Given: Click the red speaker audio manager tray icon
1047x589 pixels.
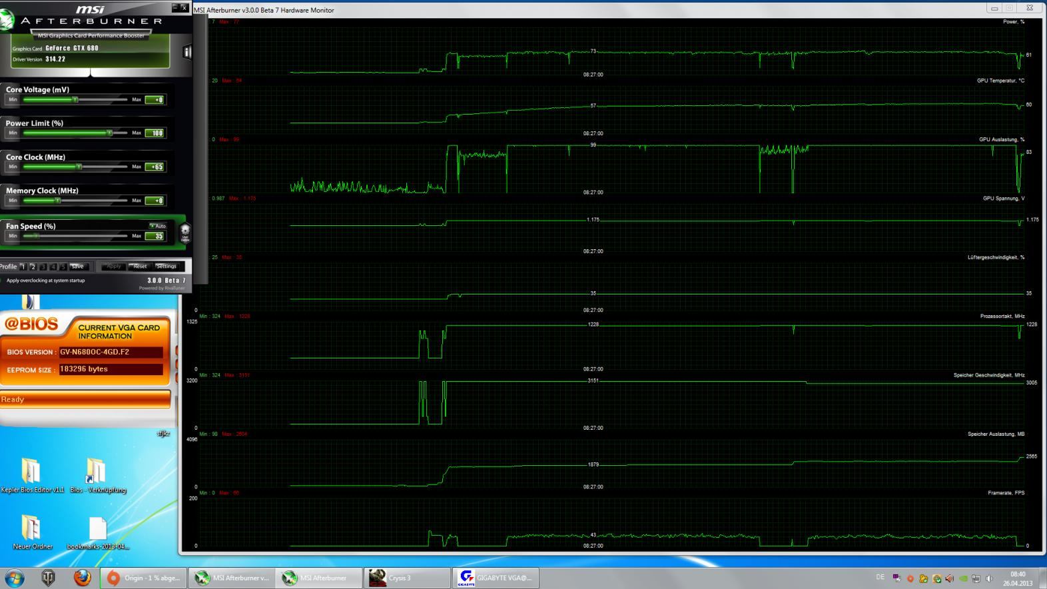Looking at the screenshot, I should (x=949, y=578).
